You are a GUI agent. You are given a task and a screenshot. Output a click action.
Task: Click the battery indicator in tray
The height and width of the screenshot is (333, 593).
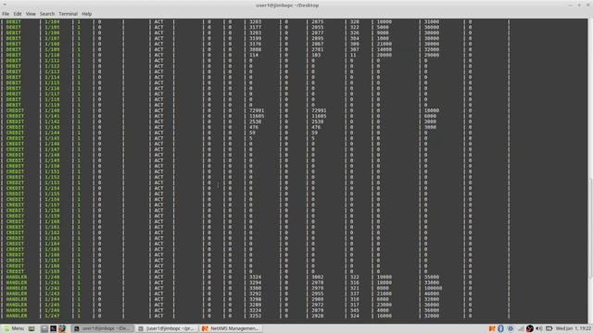click(549, 328)
